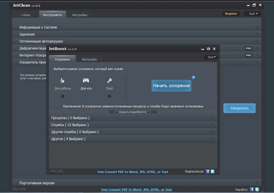274x193 pixels.
Task: Switch to JetBoost Настройки tab
Action: tap(89, 59)
